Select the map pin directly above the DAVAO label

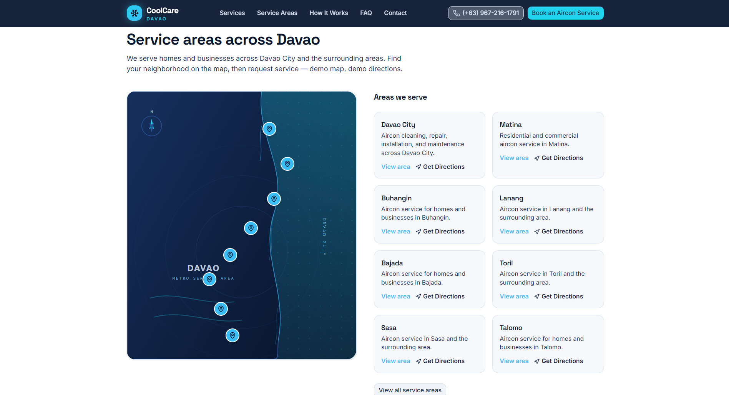tap(230, 255)
